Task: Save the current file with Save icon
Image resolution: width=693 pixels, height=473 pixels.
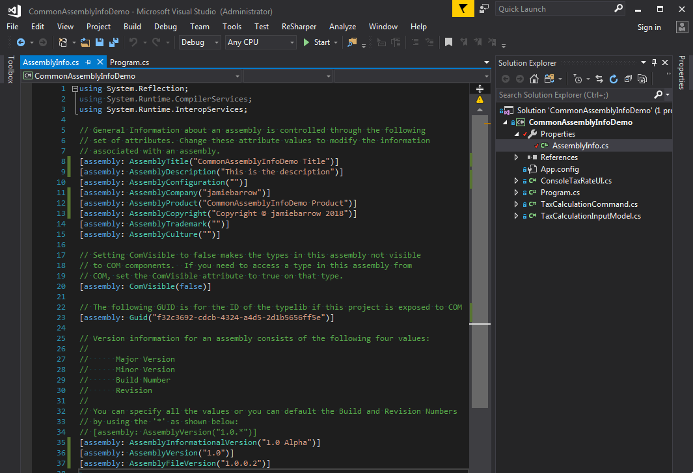Action: (x=100, y=42)
